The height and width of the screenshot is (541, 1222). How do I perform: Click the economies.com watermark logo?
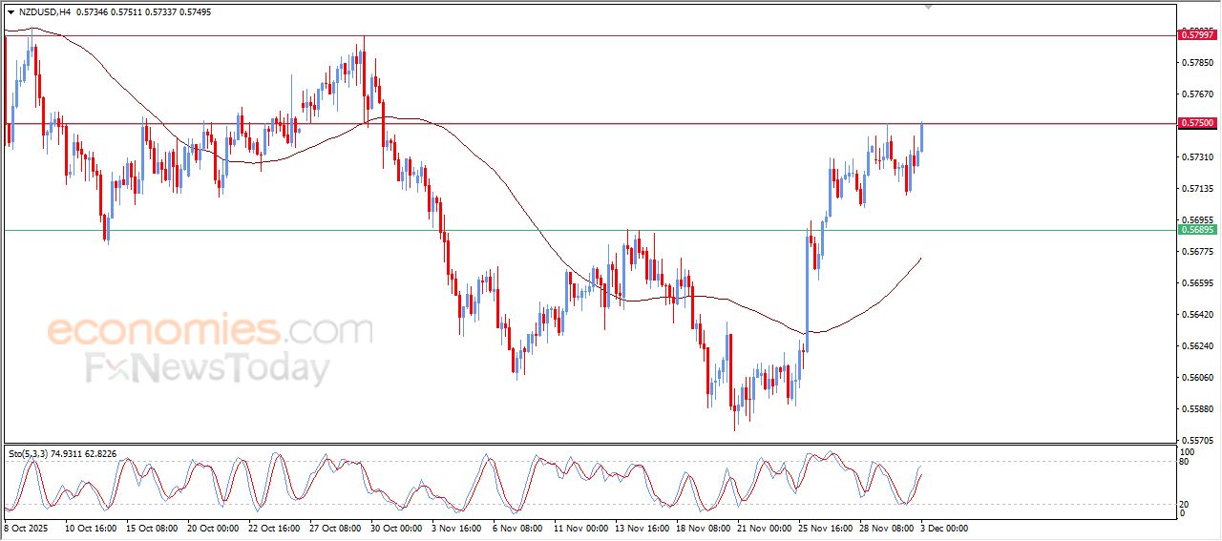209,331
